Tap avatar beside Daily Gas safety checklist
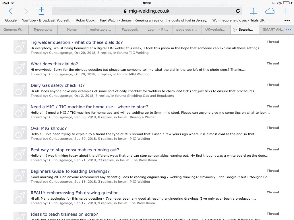 [x=20, y=90]
